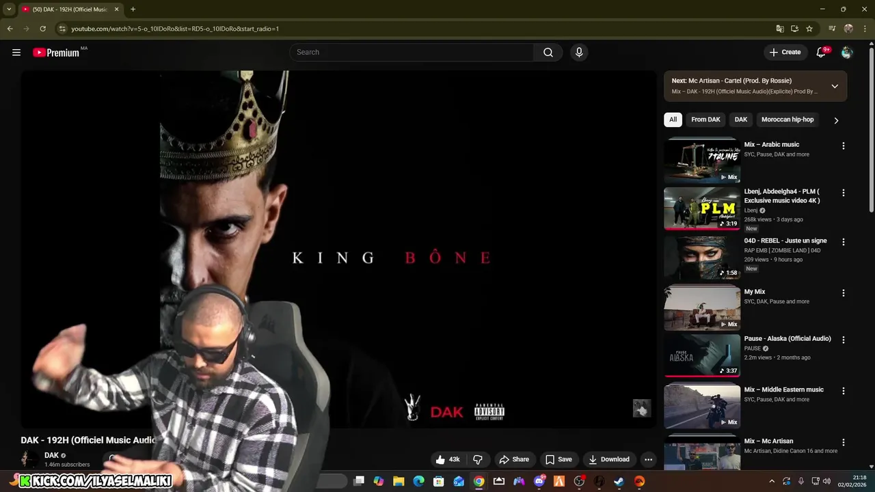This screenshot has width=875, height=492.
Task: Focus the YouTube search field
Action: click(x=412, y=52)
